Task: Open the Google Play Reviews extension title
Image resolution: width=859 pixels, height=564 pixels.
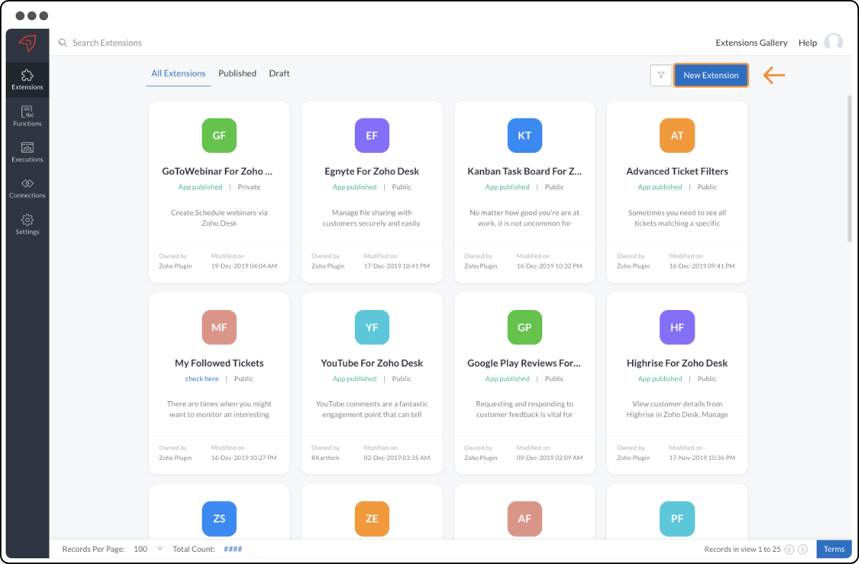Action: click(524, 363)
